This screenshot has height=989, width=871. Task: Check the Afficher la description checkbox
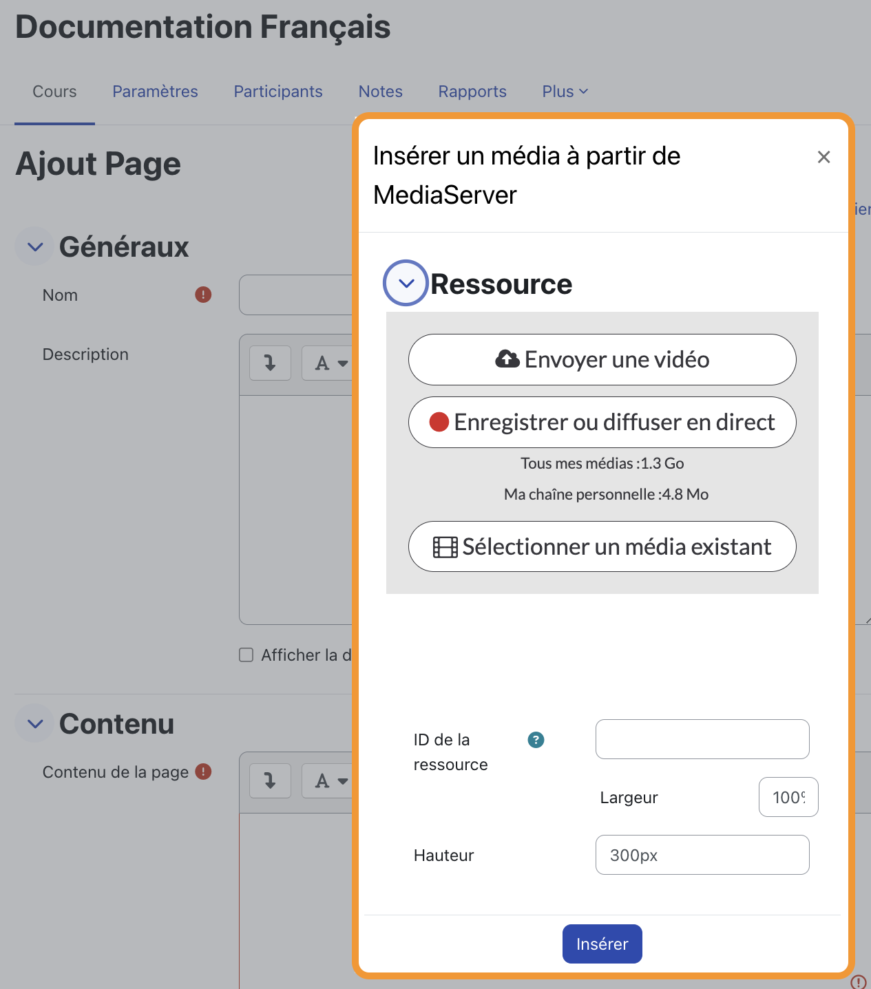246,655
